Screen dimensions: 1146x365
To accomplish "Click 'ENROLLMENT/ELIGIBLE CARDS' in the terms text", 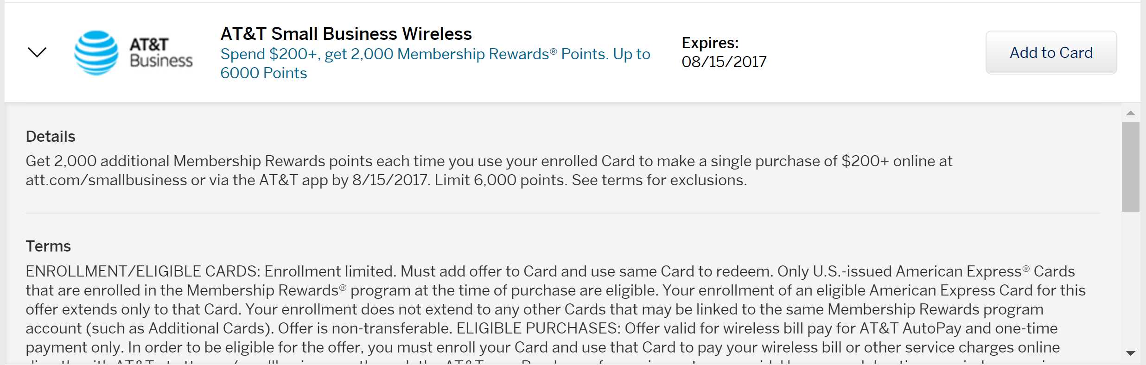I will coord(142,271).
